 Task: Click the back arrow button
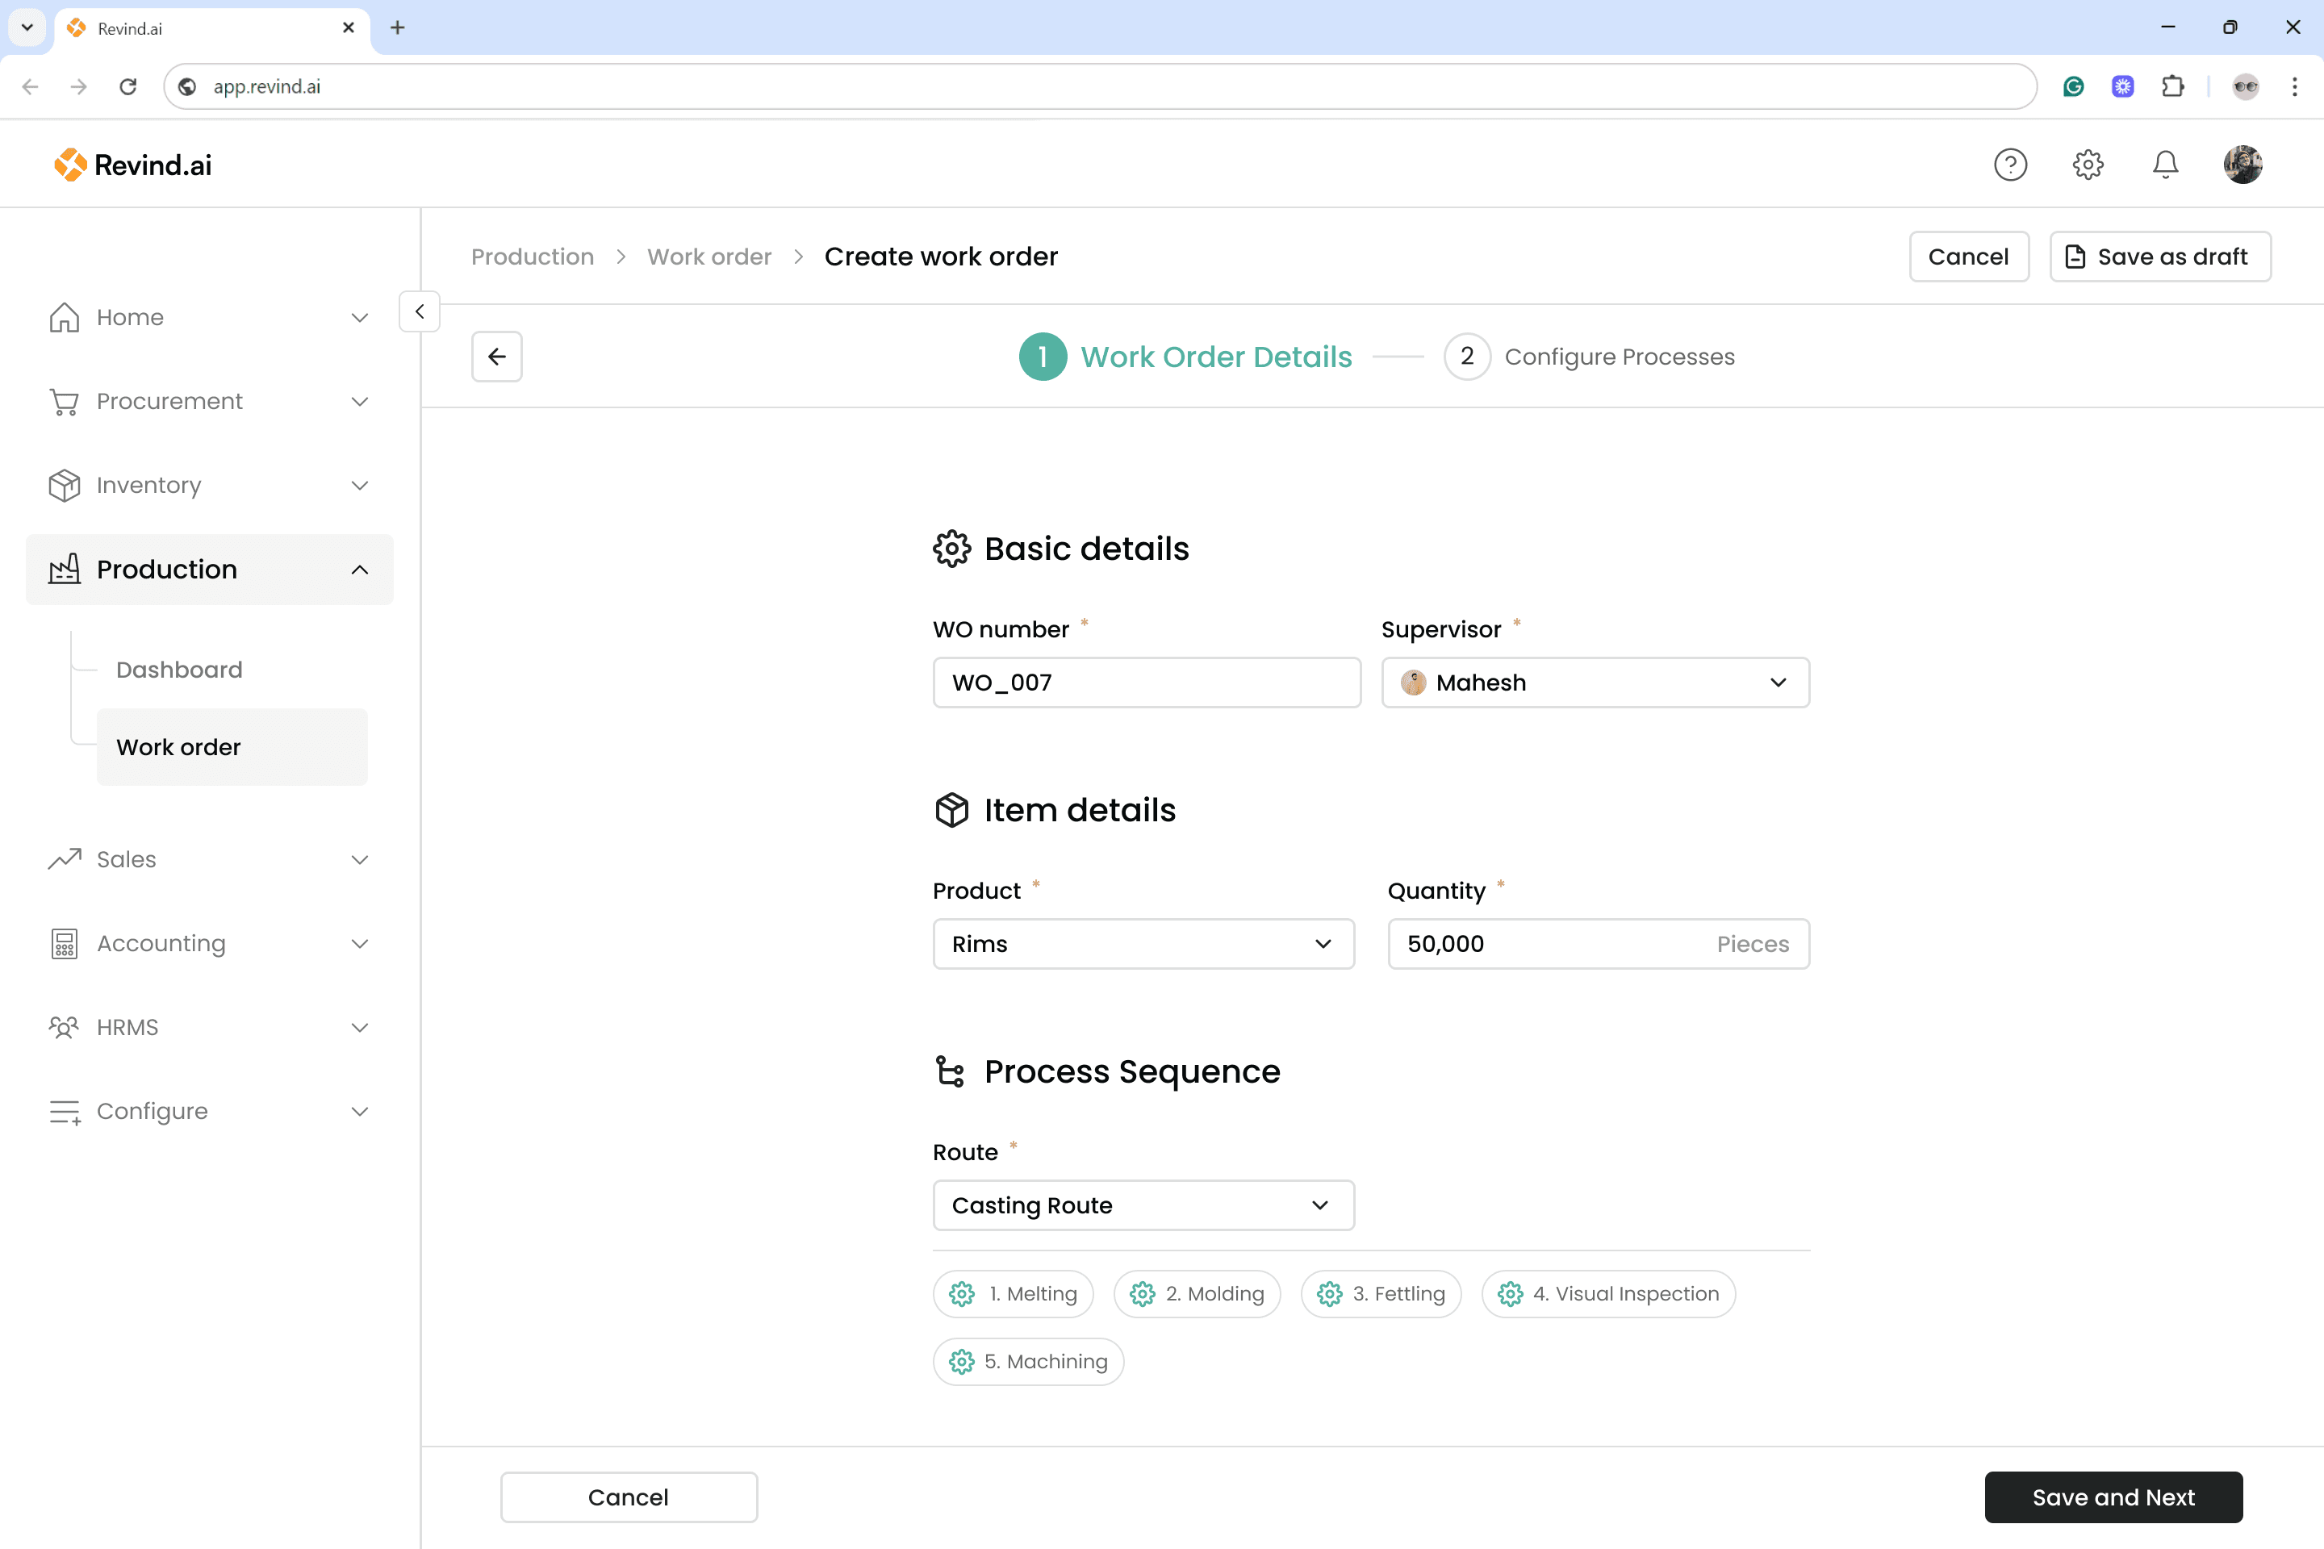(x=497, y=357)
